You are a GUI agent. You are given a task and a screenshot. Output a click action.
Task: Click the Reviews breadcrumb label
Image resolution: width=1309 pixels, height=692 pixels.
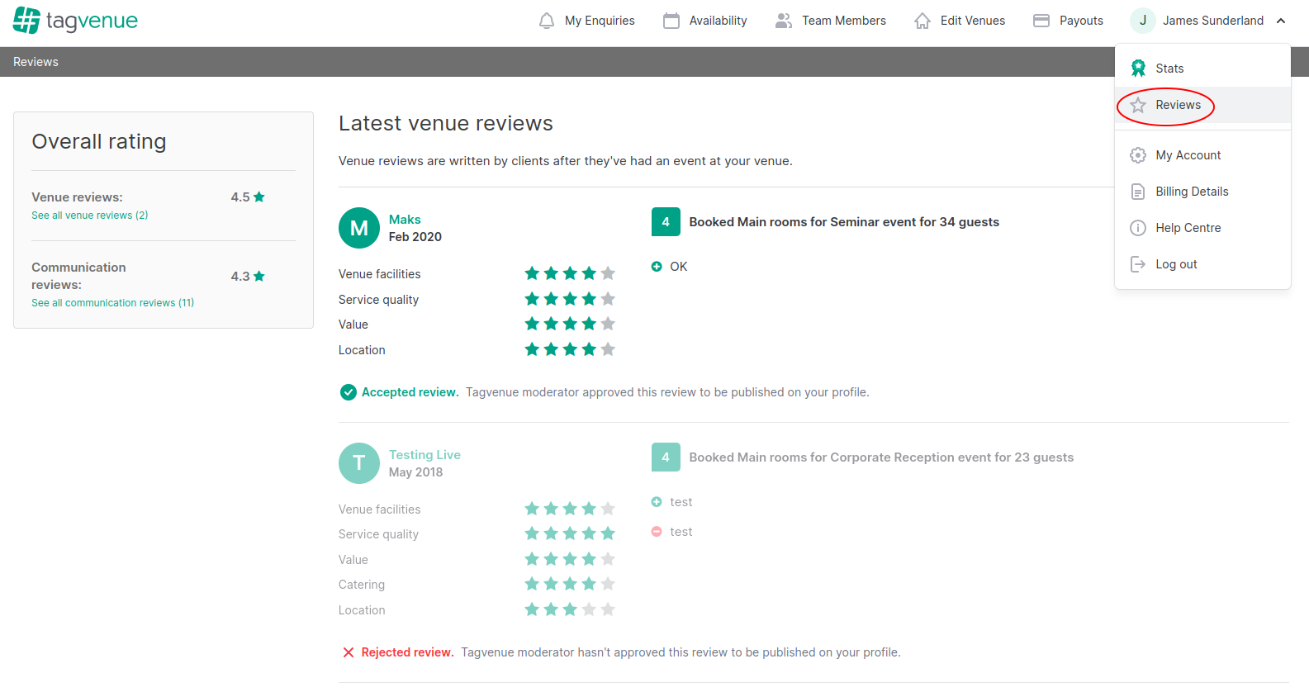[x=36, y=62]
